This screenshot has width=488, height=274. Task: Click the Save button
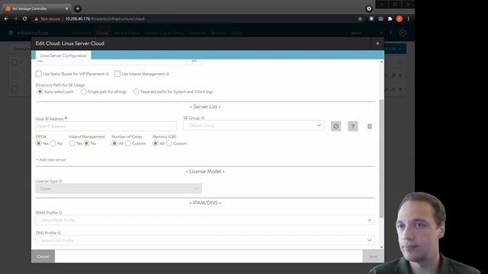373,256
